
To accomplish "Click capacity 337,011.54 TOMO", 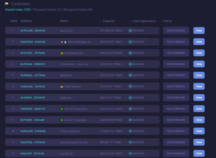I will pyautogui.click(x=110, y=64).
